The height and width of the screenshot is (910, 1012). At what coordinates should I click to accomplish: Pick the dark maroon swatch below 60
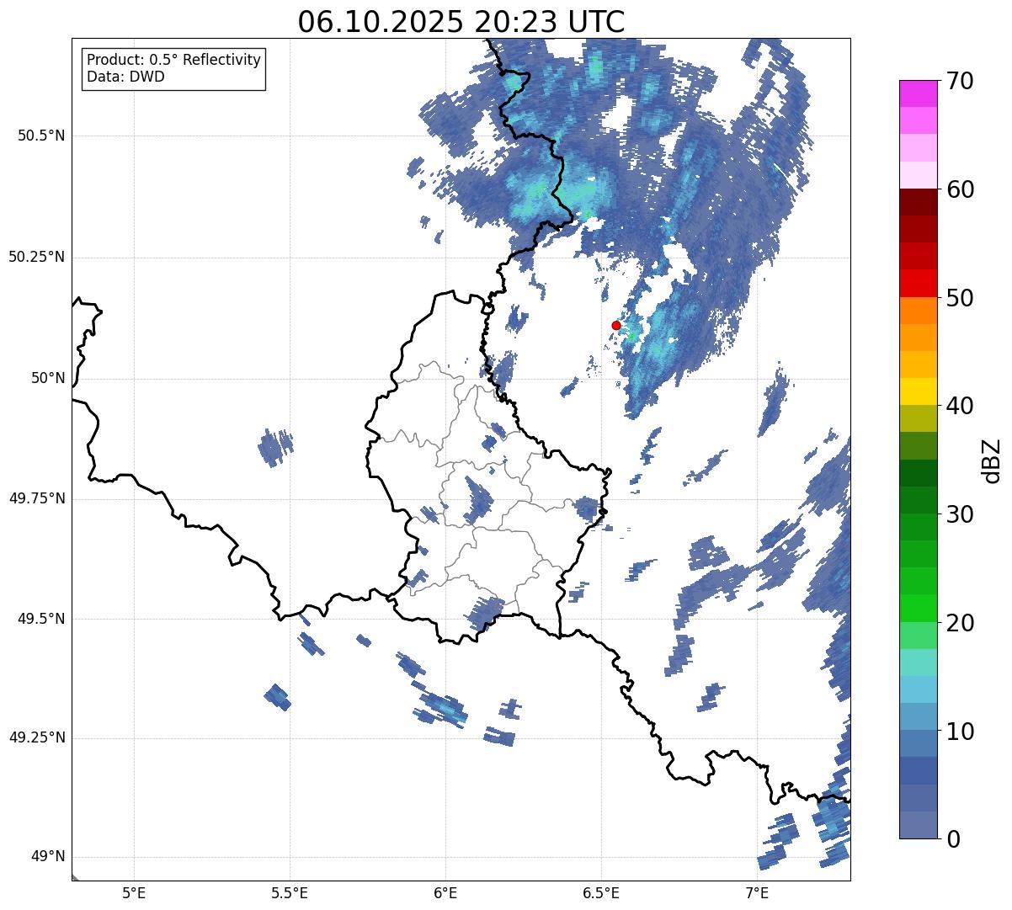click(x=918, y=202)
